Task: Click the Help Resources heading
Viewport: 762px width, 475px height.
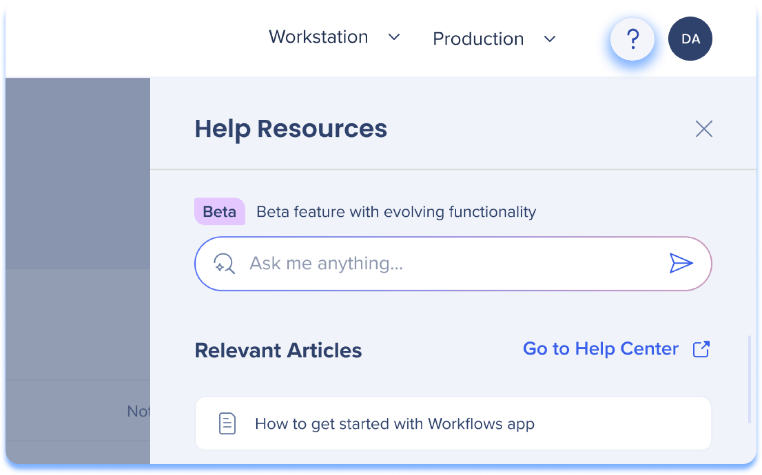Action: coord(291,129)
